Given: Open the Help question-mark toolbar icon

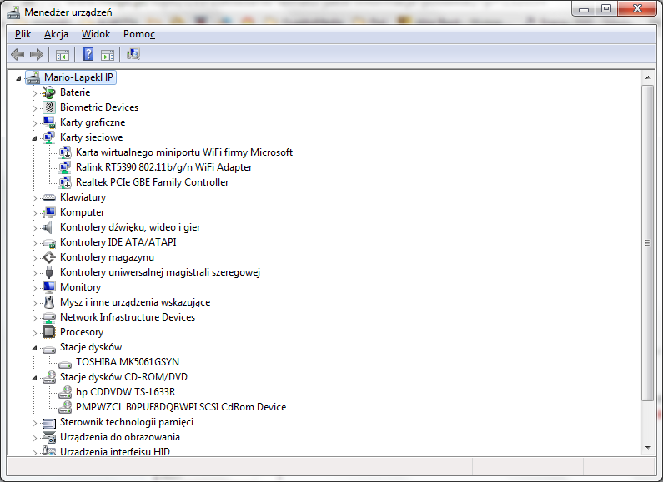Looking at the screenshot, I should pos(88,54).
